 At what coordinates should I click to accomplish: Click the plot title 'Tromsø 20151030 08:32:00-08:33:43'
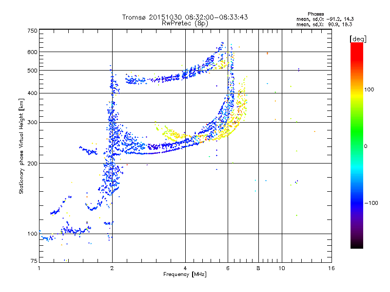coord(185,17)
